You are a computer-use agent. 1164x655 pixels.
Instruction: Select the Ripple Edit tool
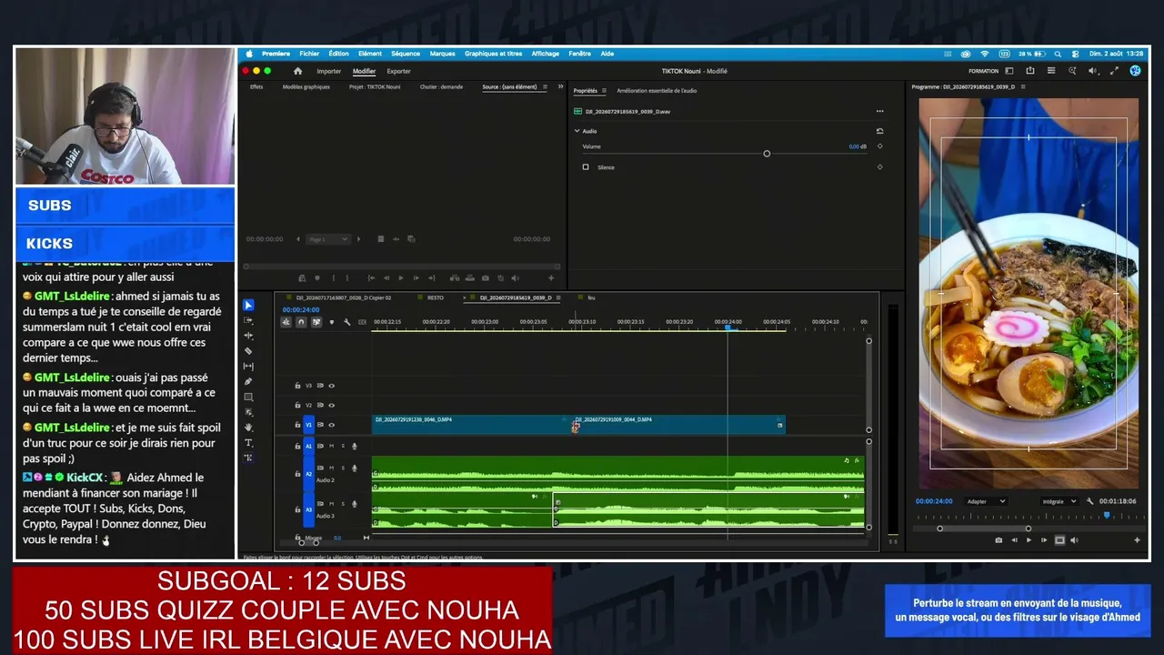pyautogui.click(x=248, y=336)
